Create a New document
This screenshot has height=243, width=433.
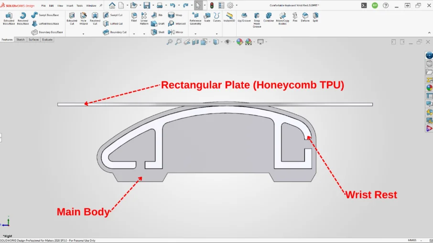point(121,5)
